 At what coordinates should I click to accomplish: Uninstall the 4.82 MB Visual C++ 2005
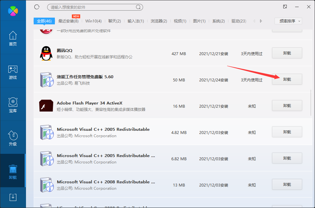pos(287,132)
